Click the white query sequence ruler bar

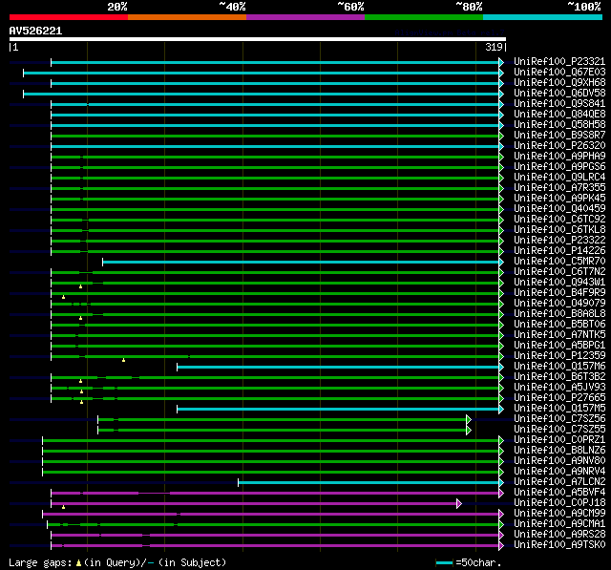[x=257, y=39]
